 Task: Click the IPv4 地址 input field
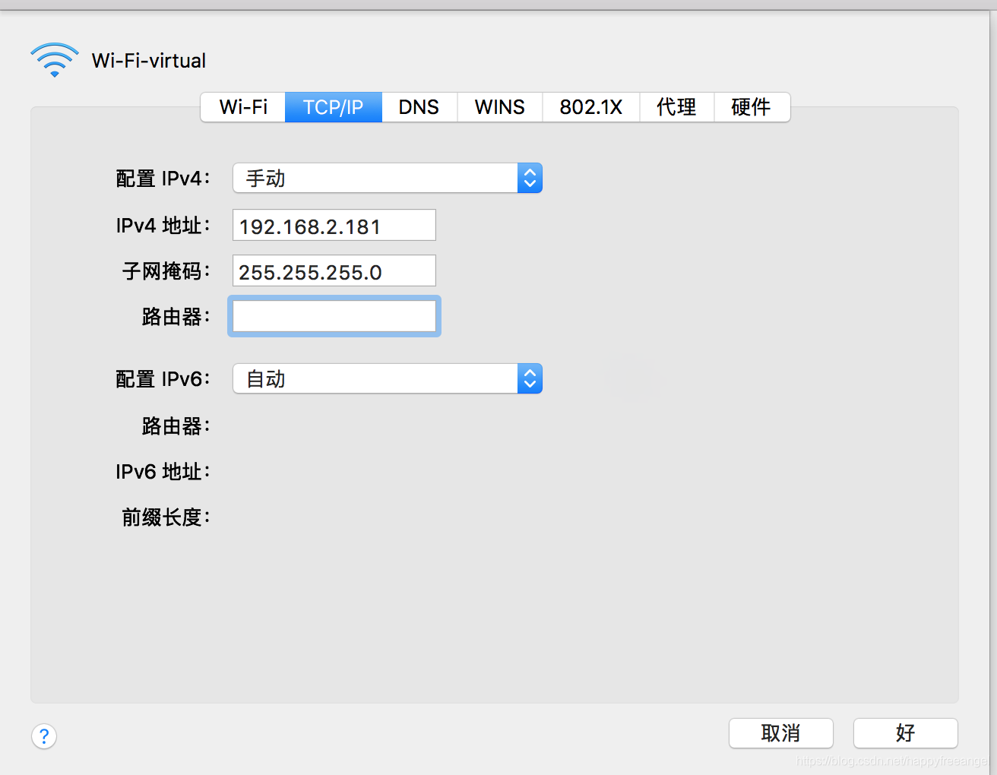334,226
